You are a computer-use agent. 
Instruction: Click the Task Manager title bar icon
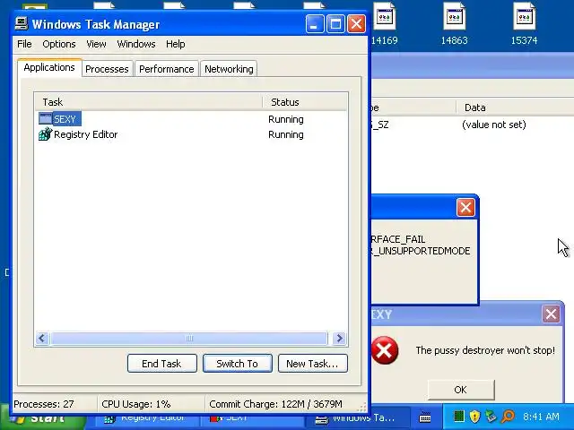22,23
